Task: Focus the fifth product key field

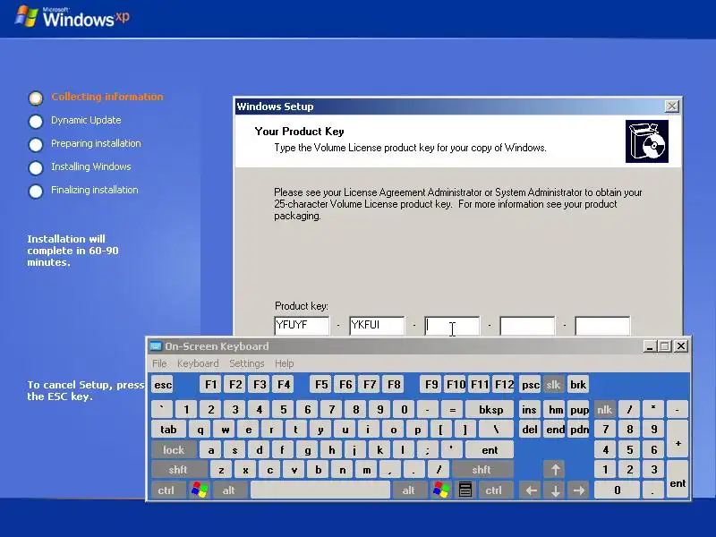Action: [x=602, y=326]
